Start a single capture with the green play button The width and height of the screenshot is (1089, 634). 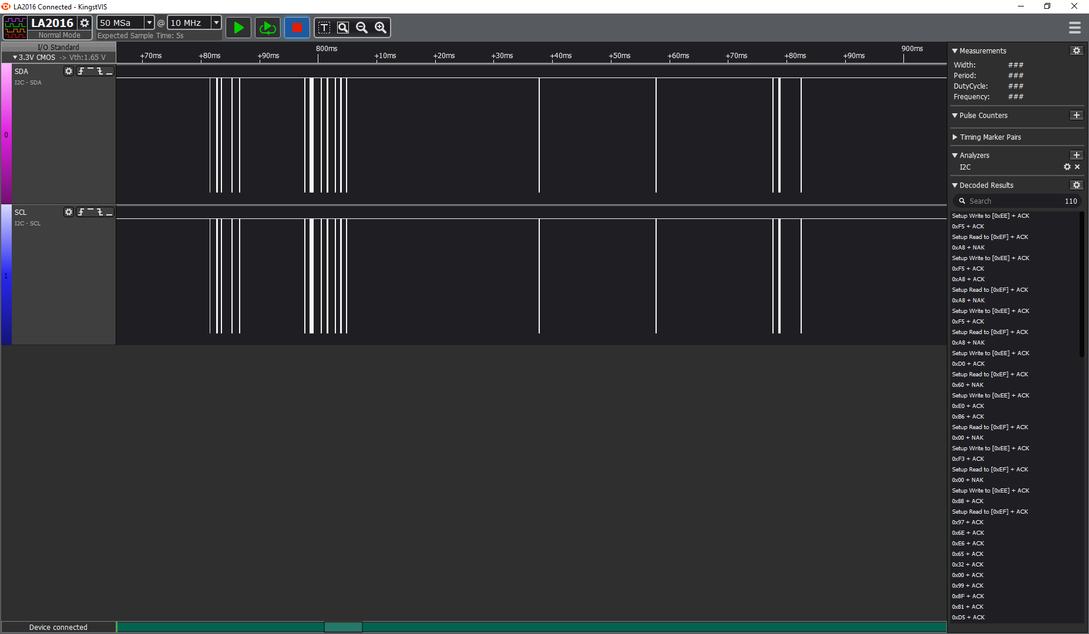coord(238,28)
